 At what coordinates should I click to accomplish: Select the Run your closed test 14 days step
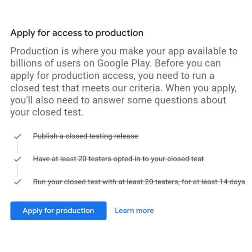point(139,182)
